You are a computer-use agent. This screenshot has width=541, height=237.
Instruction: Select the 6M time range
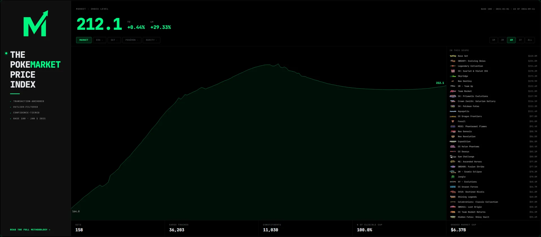tap(511, 40)
